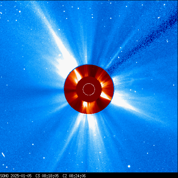Image resolution: width=178 pixels, height=178 pixels.
Task: Click the bright upper-left streamer inside the red C2 ring
Action: 78,75
